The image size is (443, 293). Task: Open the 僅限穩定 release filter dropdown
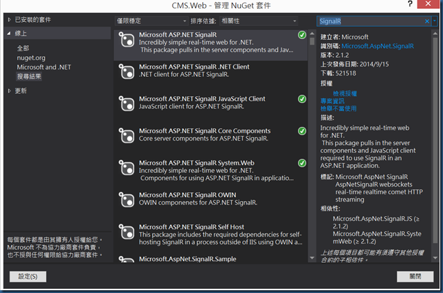[x=151, y=21]
